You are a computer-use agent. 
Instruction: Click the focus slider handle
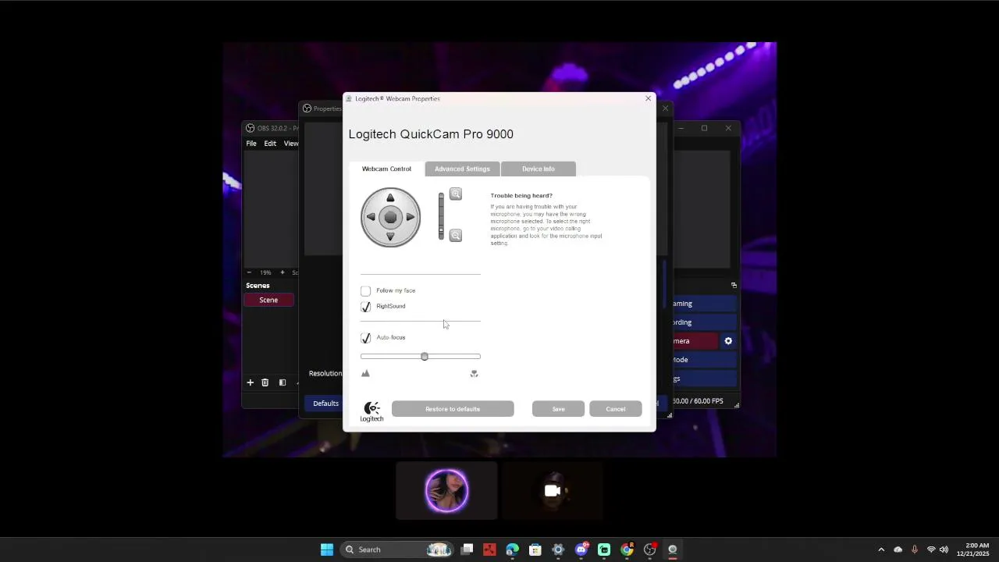point(425,357)
